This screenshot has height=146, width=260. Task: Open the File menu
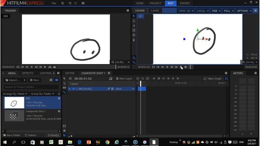[54, 3]
